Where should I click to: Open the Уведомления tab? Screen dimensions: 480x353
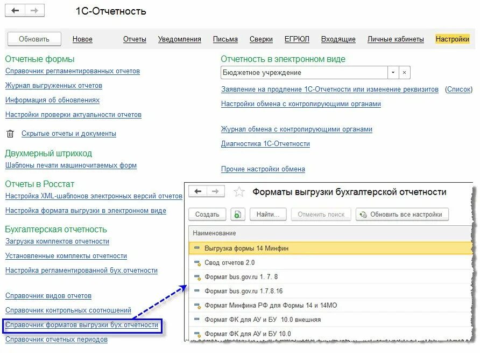pos(179,39)
